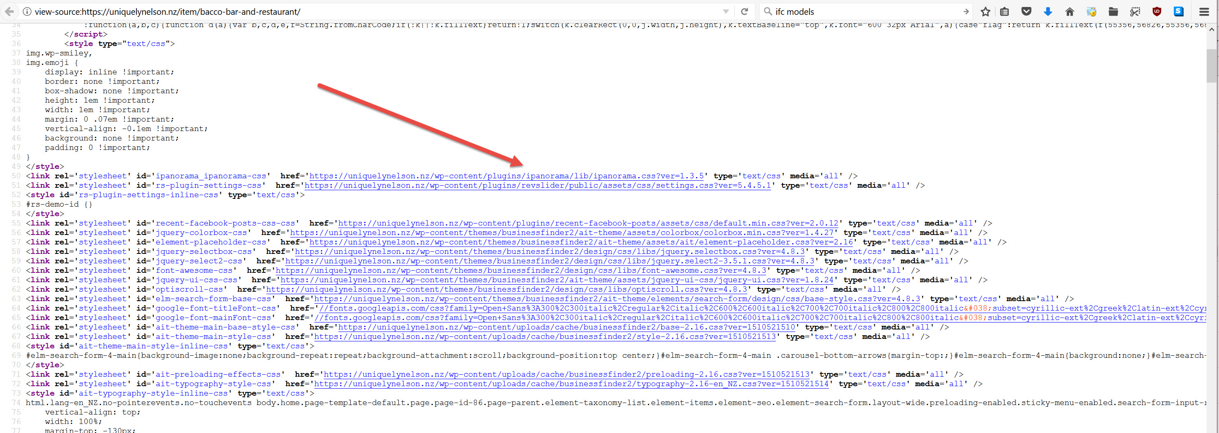Image resolution: width=1219 pixels, height=433 pixels.
Task: Open the font-awesome.css link
Action: coord(521,271)
